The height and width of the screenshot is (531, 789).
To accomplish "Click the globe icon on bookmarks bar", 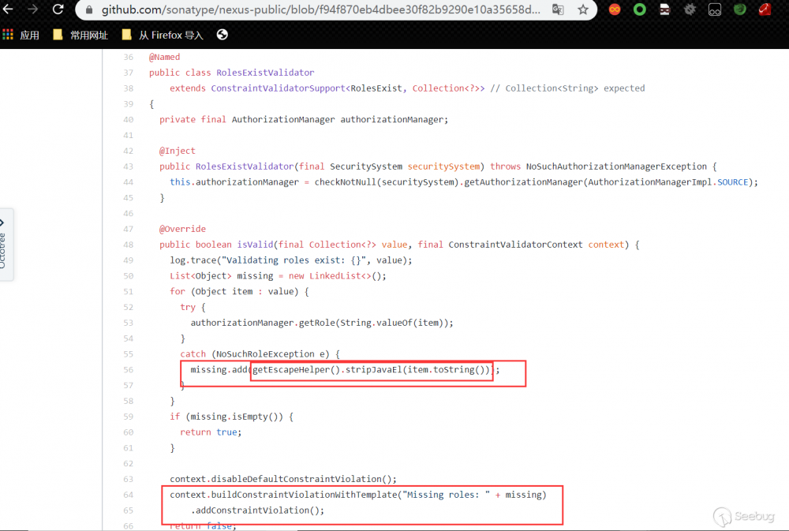I will point(222,35).
